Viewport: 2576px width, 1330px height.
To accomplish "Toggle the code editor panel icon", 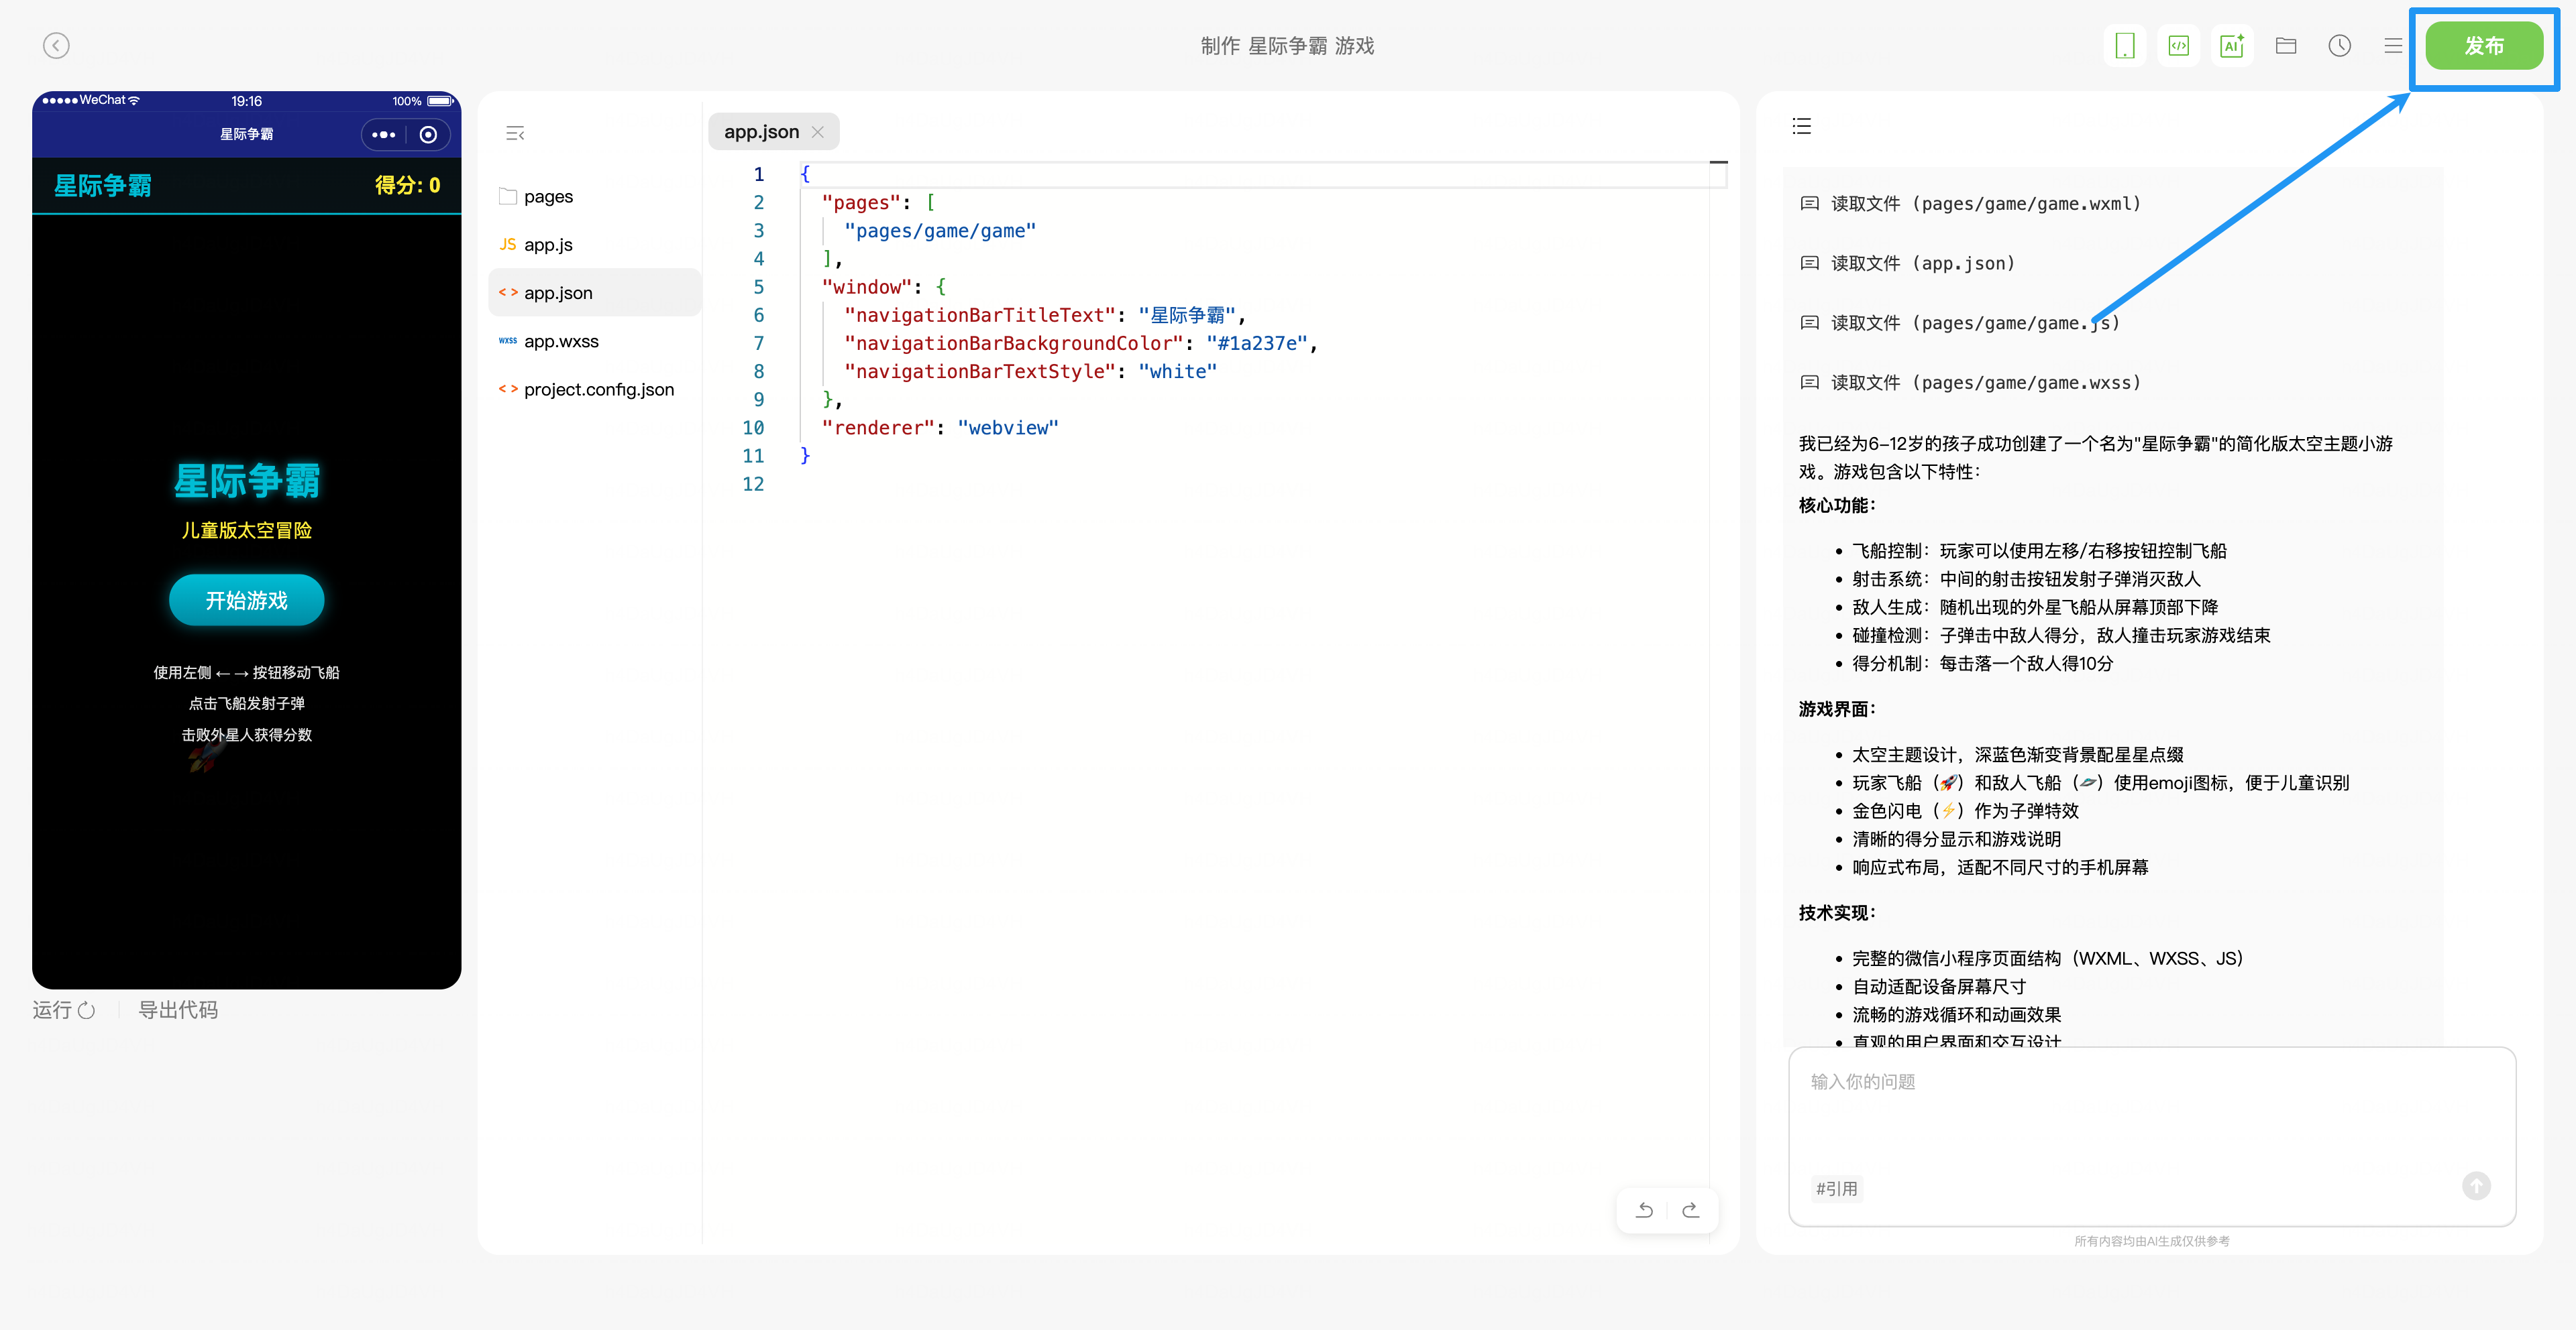I will pyautogui.click(x=2178, y=46).
